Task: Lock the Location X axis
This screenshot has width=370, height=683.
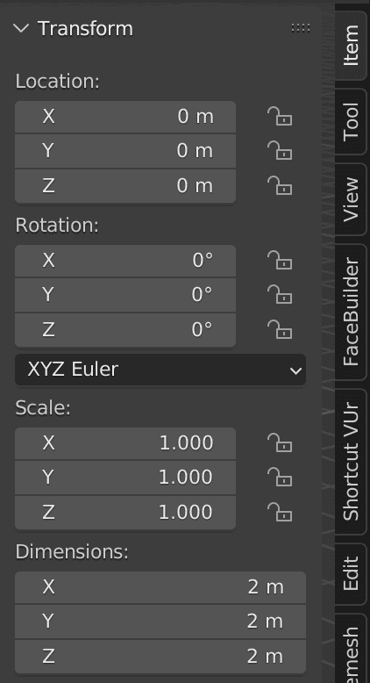Action: 279,117
